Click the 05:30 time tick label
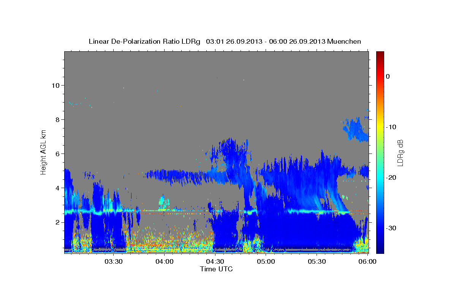This screenshot has height=304, width=456. pyautogui.click(x=317, y=262)
